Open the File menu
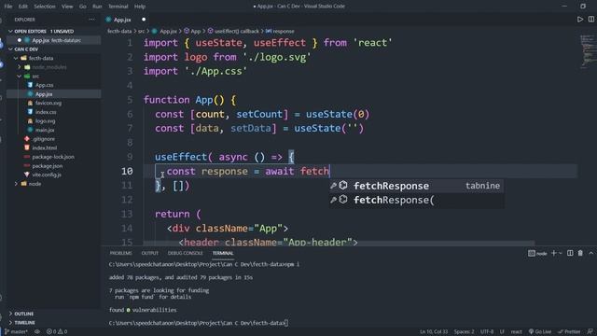Viewport: 597px width, 336px height. click(x=8, y=7)
